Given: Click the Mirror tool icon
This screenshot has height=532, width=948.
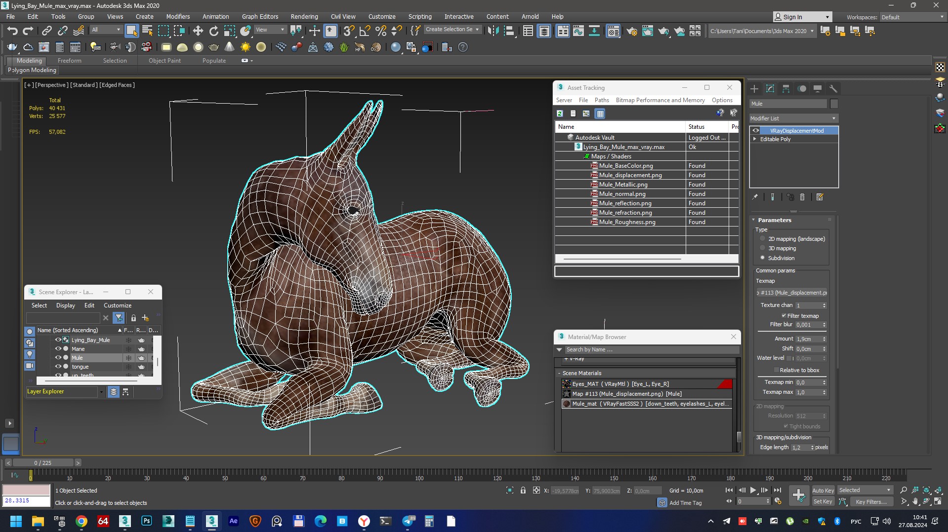Looking at the screenshot, I should coord(493,31).
